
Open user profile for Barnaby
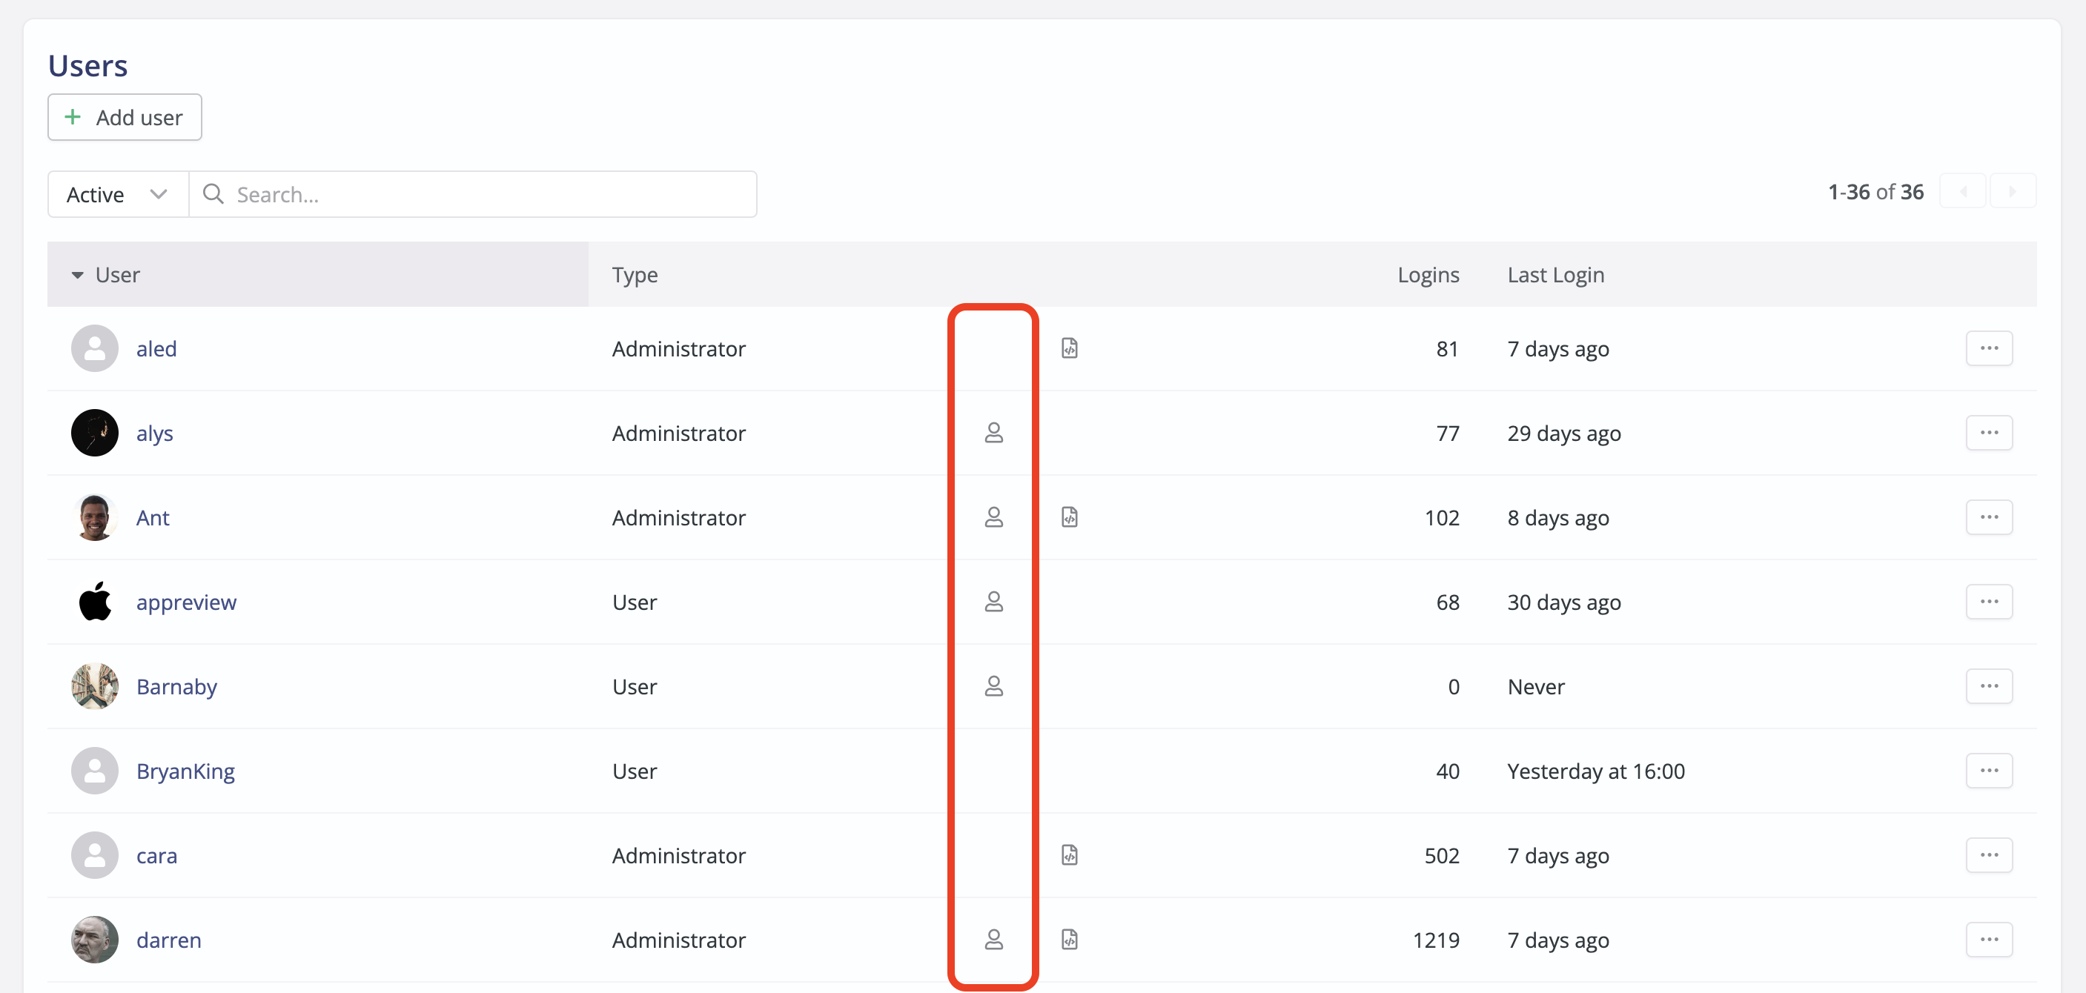pos(176,686)
